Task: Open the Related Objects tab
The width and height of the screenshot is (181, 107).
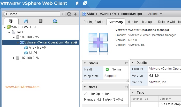Action: [169, 22]
